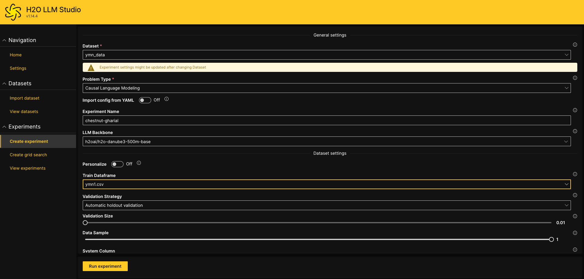Click the Data Sample slider handle
This screenshot has height=279, width=584.
(551, 239)
